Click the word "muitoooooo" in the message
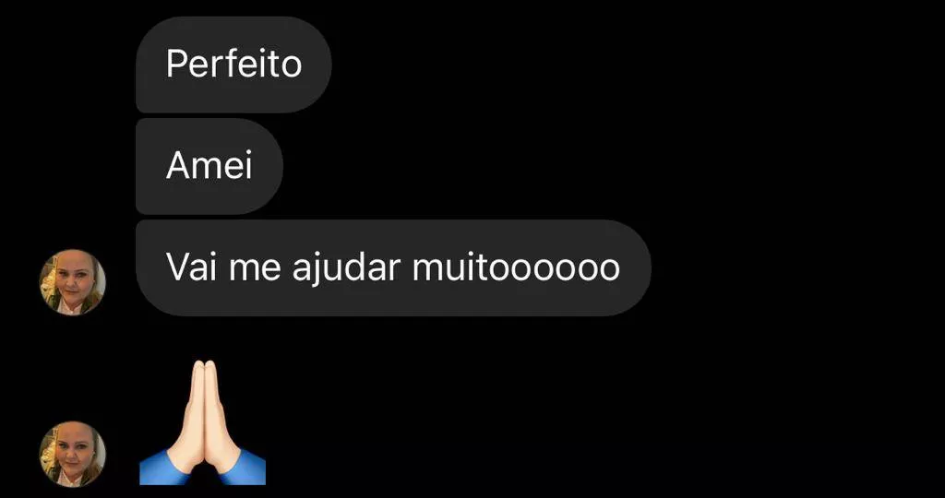 click(x=516, y=267)
